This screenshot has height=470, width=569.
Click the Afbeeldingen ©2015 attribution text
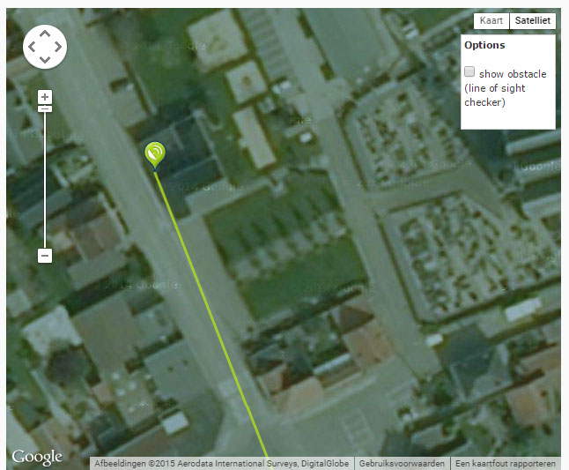click(x=221, y=464)
